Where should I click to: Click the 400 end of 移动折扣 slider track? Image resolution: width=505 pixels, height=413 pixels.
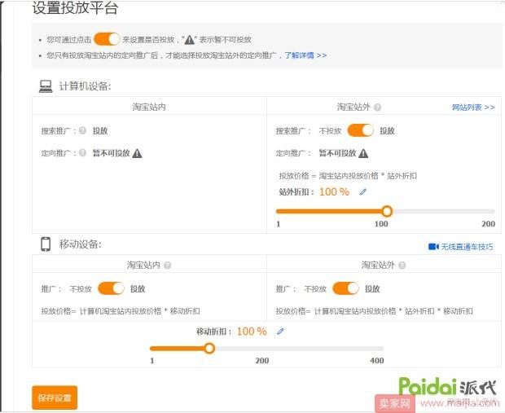click(381, 349)
